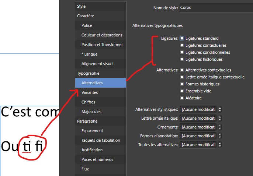Click the Nom de style input field
253x176 pixels.
(216, 8)
